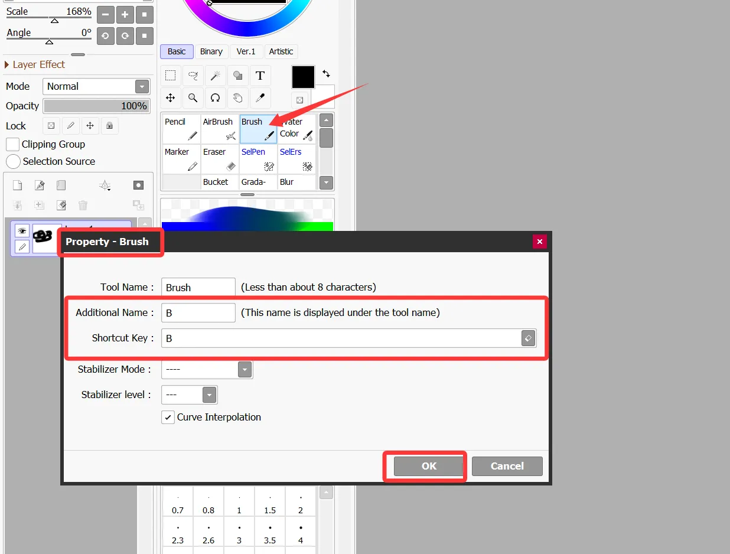Select the 3.5 brush size
The image size is (730, 554).
pyautogui.click(x=270, y=533)
